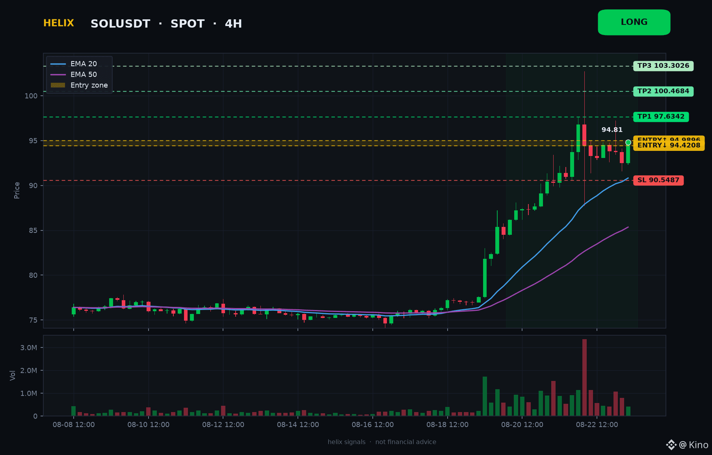The image size is (712, 455).
Task: Select the SOLUSDT symbol in the title
Action: tap(121, 24)
